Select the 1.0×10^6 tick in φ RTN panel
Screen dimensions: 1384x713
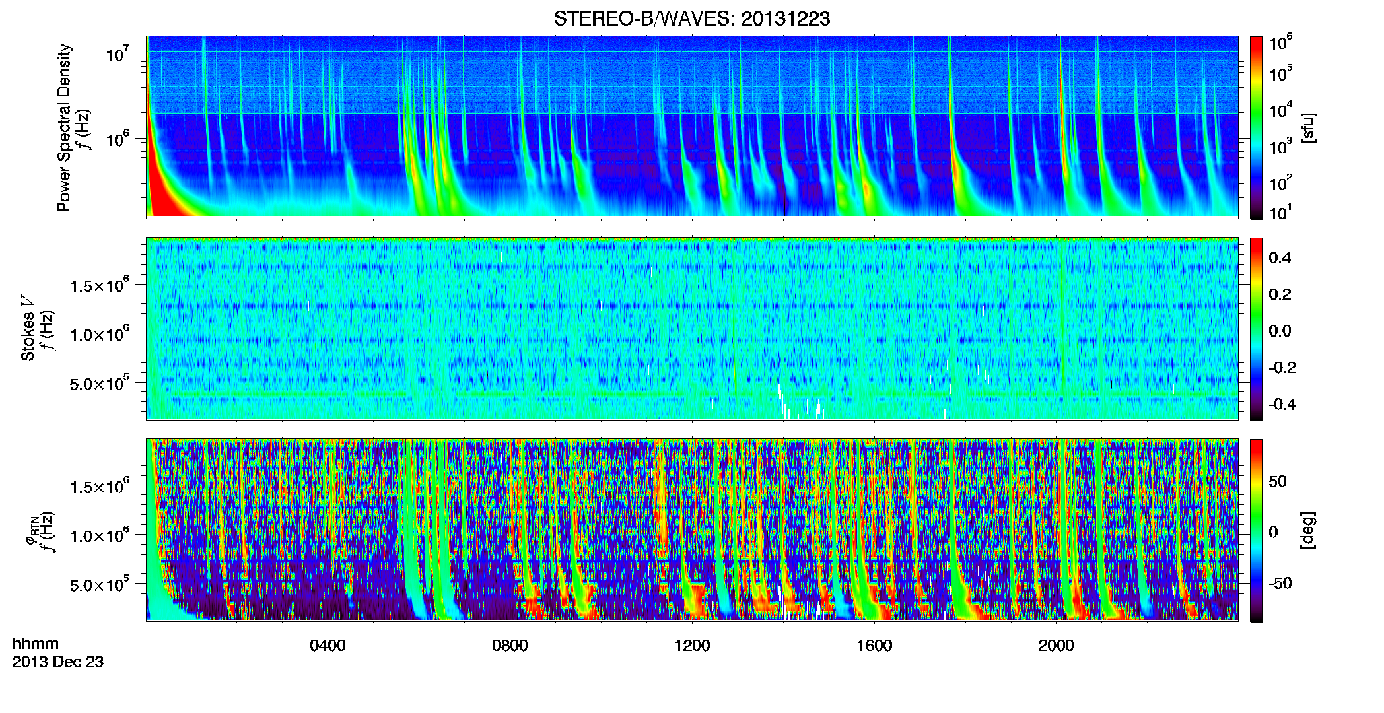[x=100, y=535]
